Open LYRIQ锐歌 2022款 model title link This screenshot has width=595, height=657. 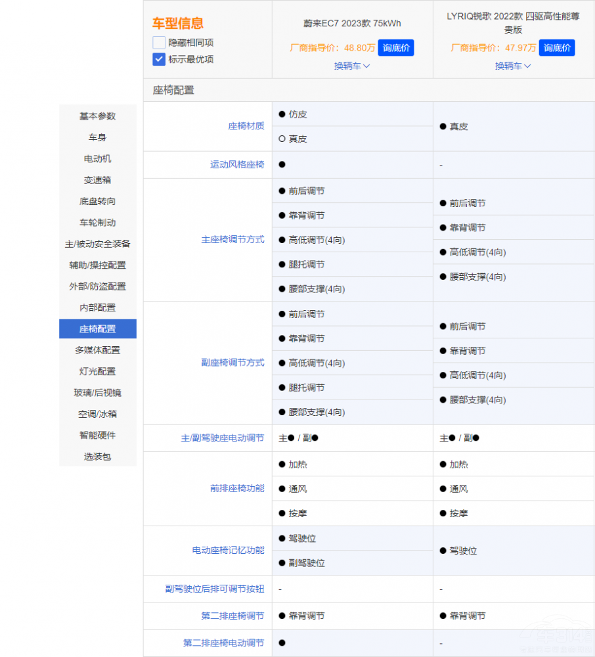coord(513,23)
